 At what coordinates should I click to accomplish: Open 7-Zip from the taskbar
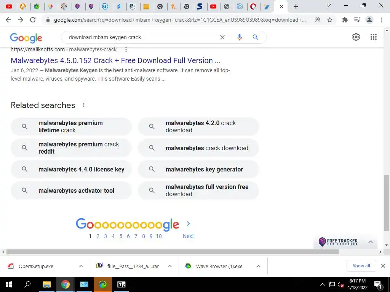[x=121, y=284]
